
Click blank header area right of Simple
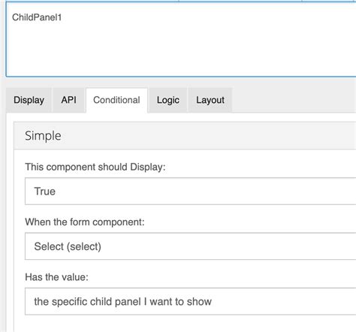click(x=208, y=136)
